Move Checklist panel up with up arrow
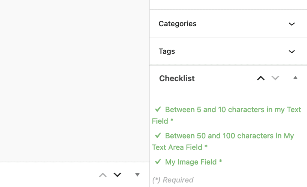The image size is (307, 187). click(x=261, y=78)
